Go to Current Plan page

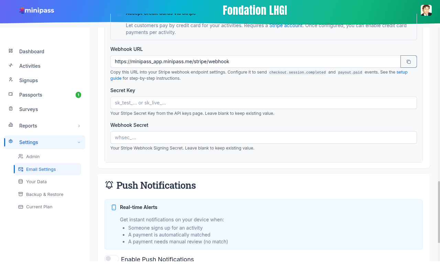click(x=39, y=207)
